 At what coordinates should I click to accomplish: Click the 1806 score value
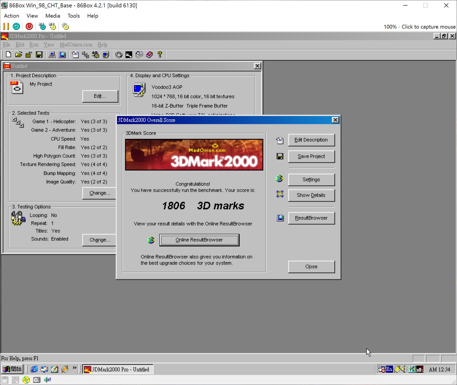click(174, 206)
